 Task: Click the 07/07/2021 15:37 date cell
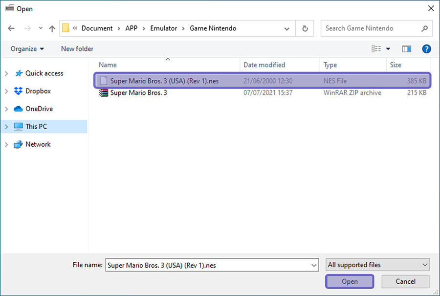coord(268,92)
